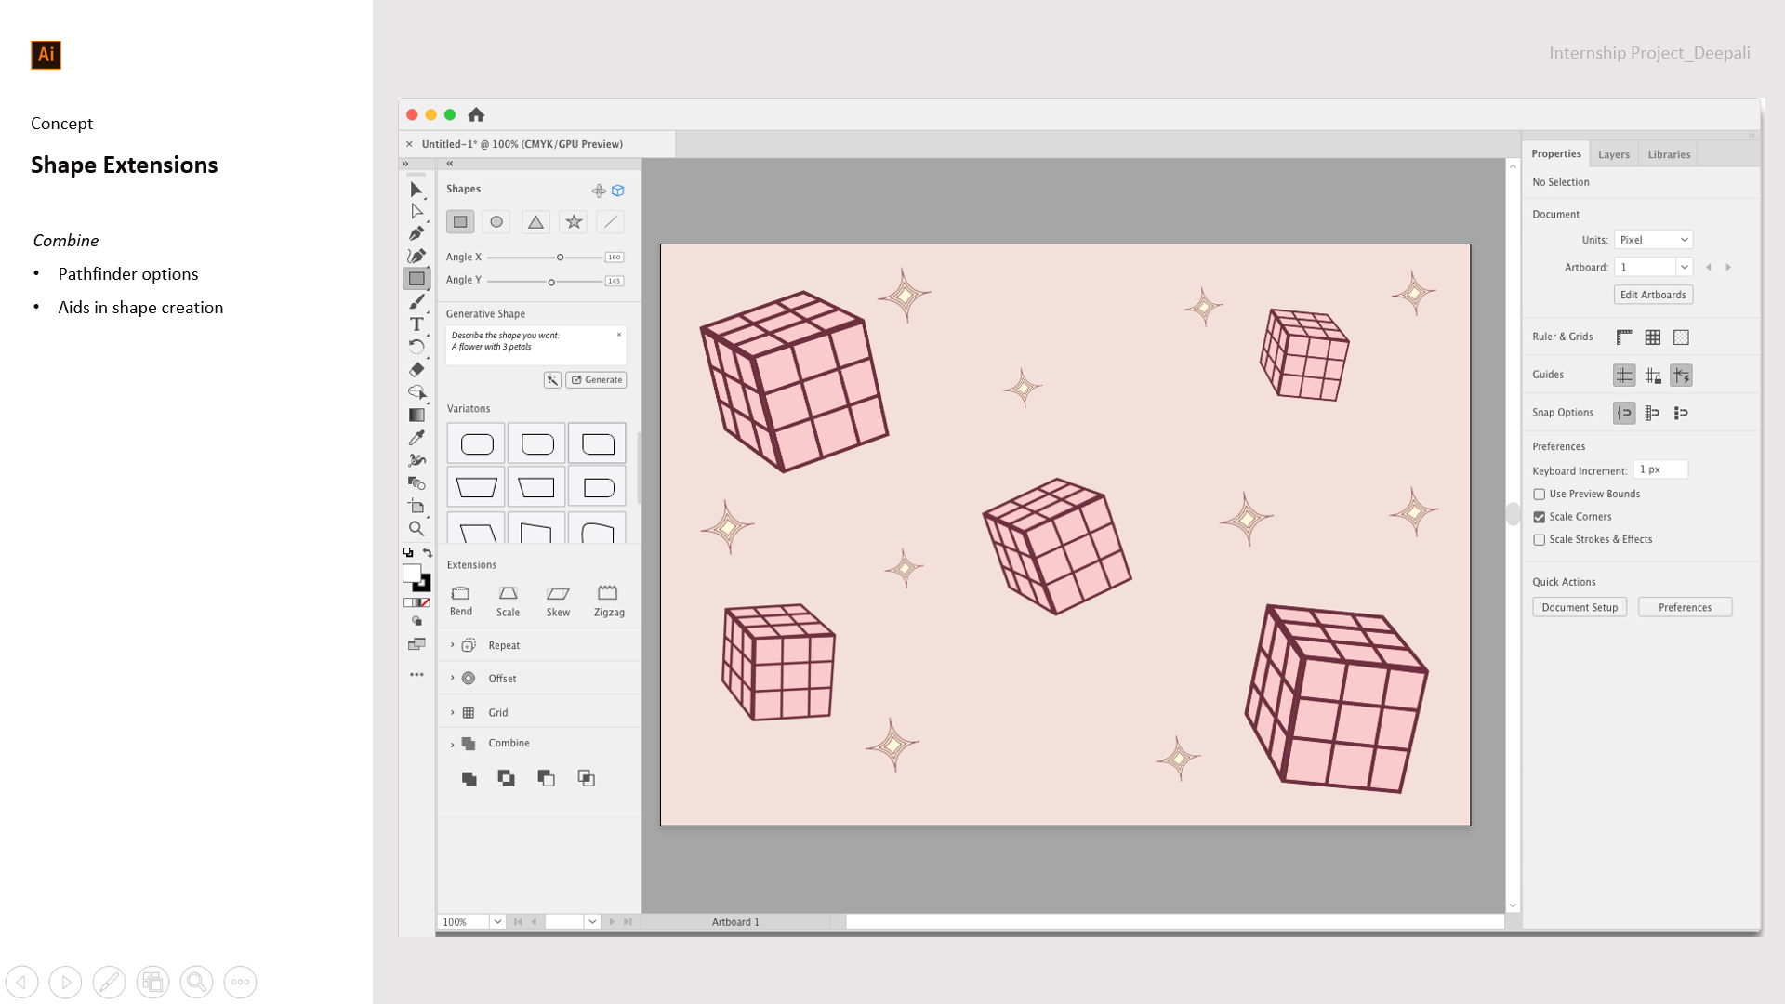Select the Eyedropper tool

point(416,438)
